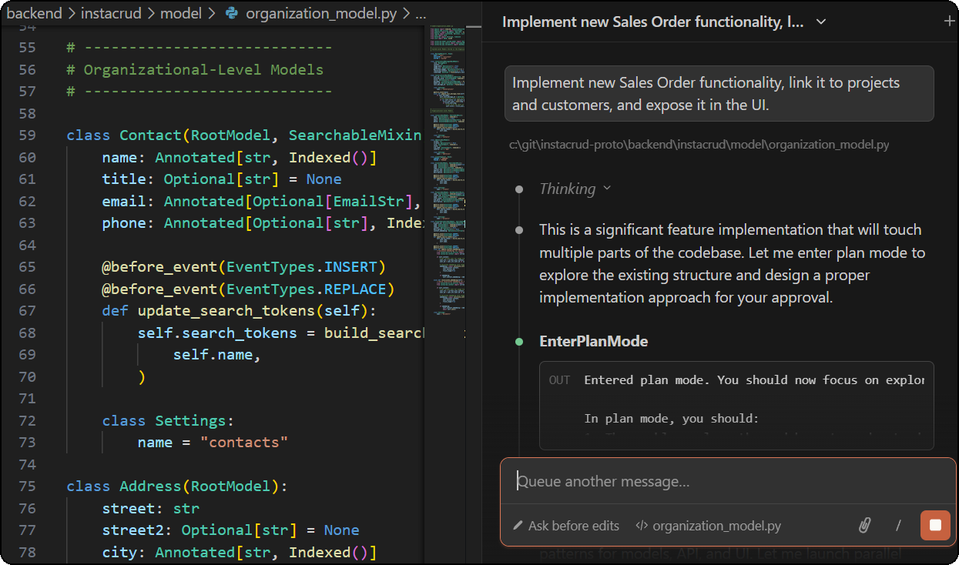The image size is (959, 565).
Task: Click the Python file icon in breadcrumb
Action: pos(230,13)
